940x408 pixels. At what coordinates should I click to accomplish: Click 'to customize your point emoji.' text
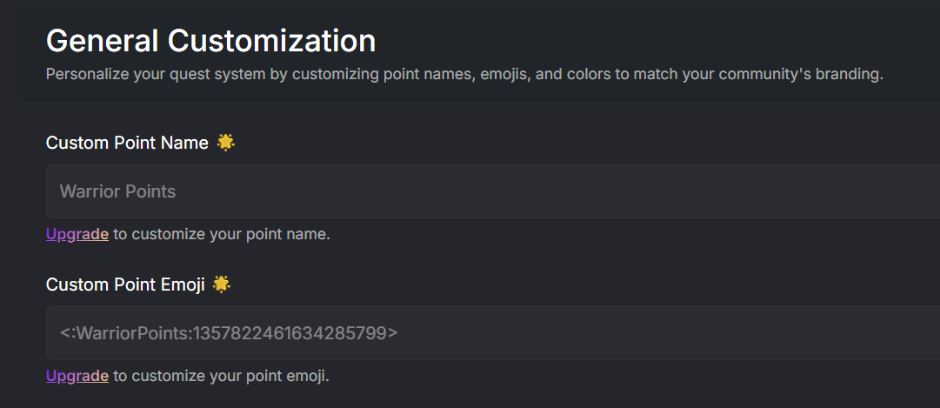221,376
